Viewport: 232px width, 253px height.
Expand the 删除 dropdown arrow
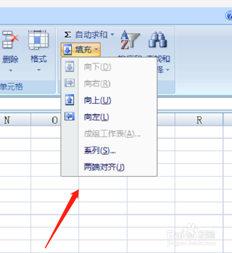(x=11, y=71)
